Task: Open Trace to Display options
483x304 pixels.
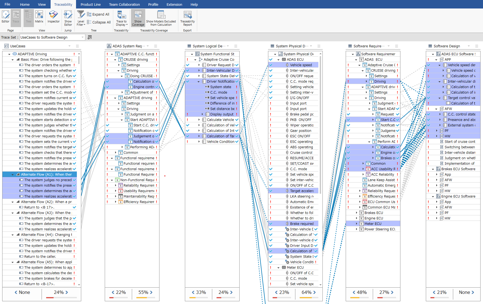Action: click(x=122, y=18)
